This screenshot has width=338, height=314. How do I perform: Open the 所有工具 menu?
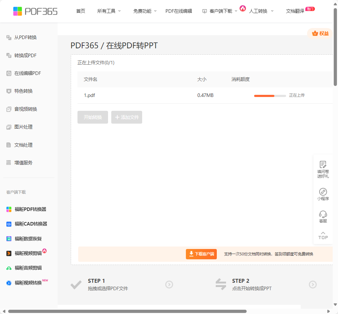(x=106, y=11)
